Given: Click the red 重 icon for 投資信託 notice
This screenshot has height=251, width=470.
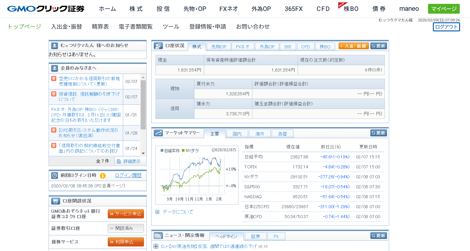Looking at the screenshot, I should [54, 94].
